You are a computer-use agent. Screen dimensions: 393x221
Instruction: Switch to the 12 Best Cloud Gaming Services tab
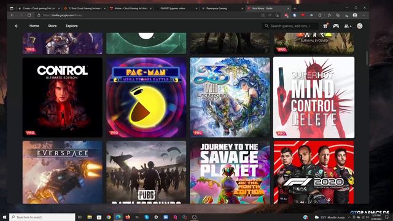[85, 8]
